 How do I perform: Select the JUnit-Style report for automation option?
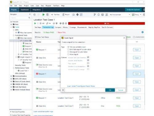pos(68,49)
